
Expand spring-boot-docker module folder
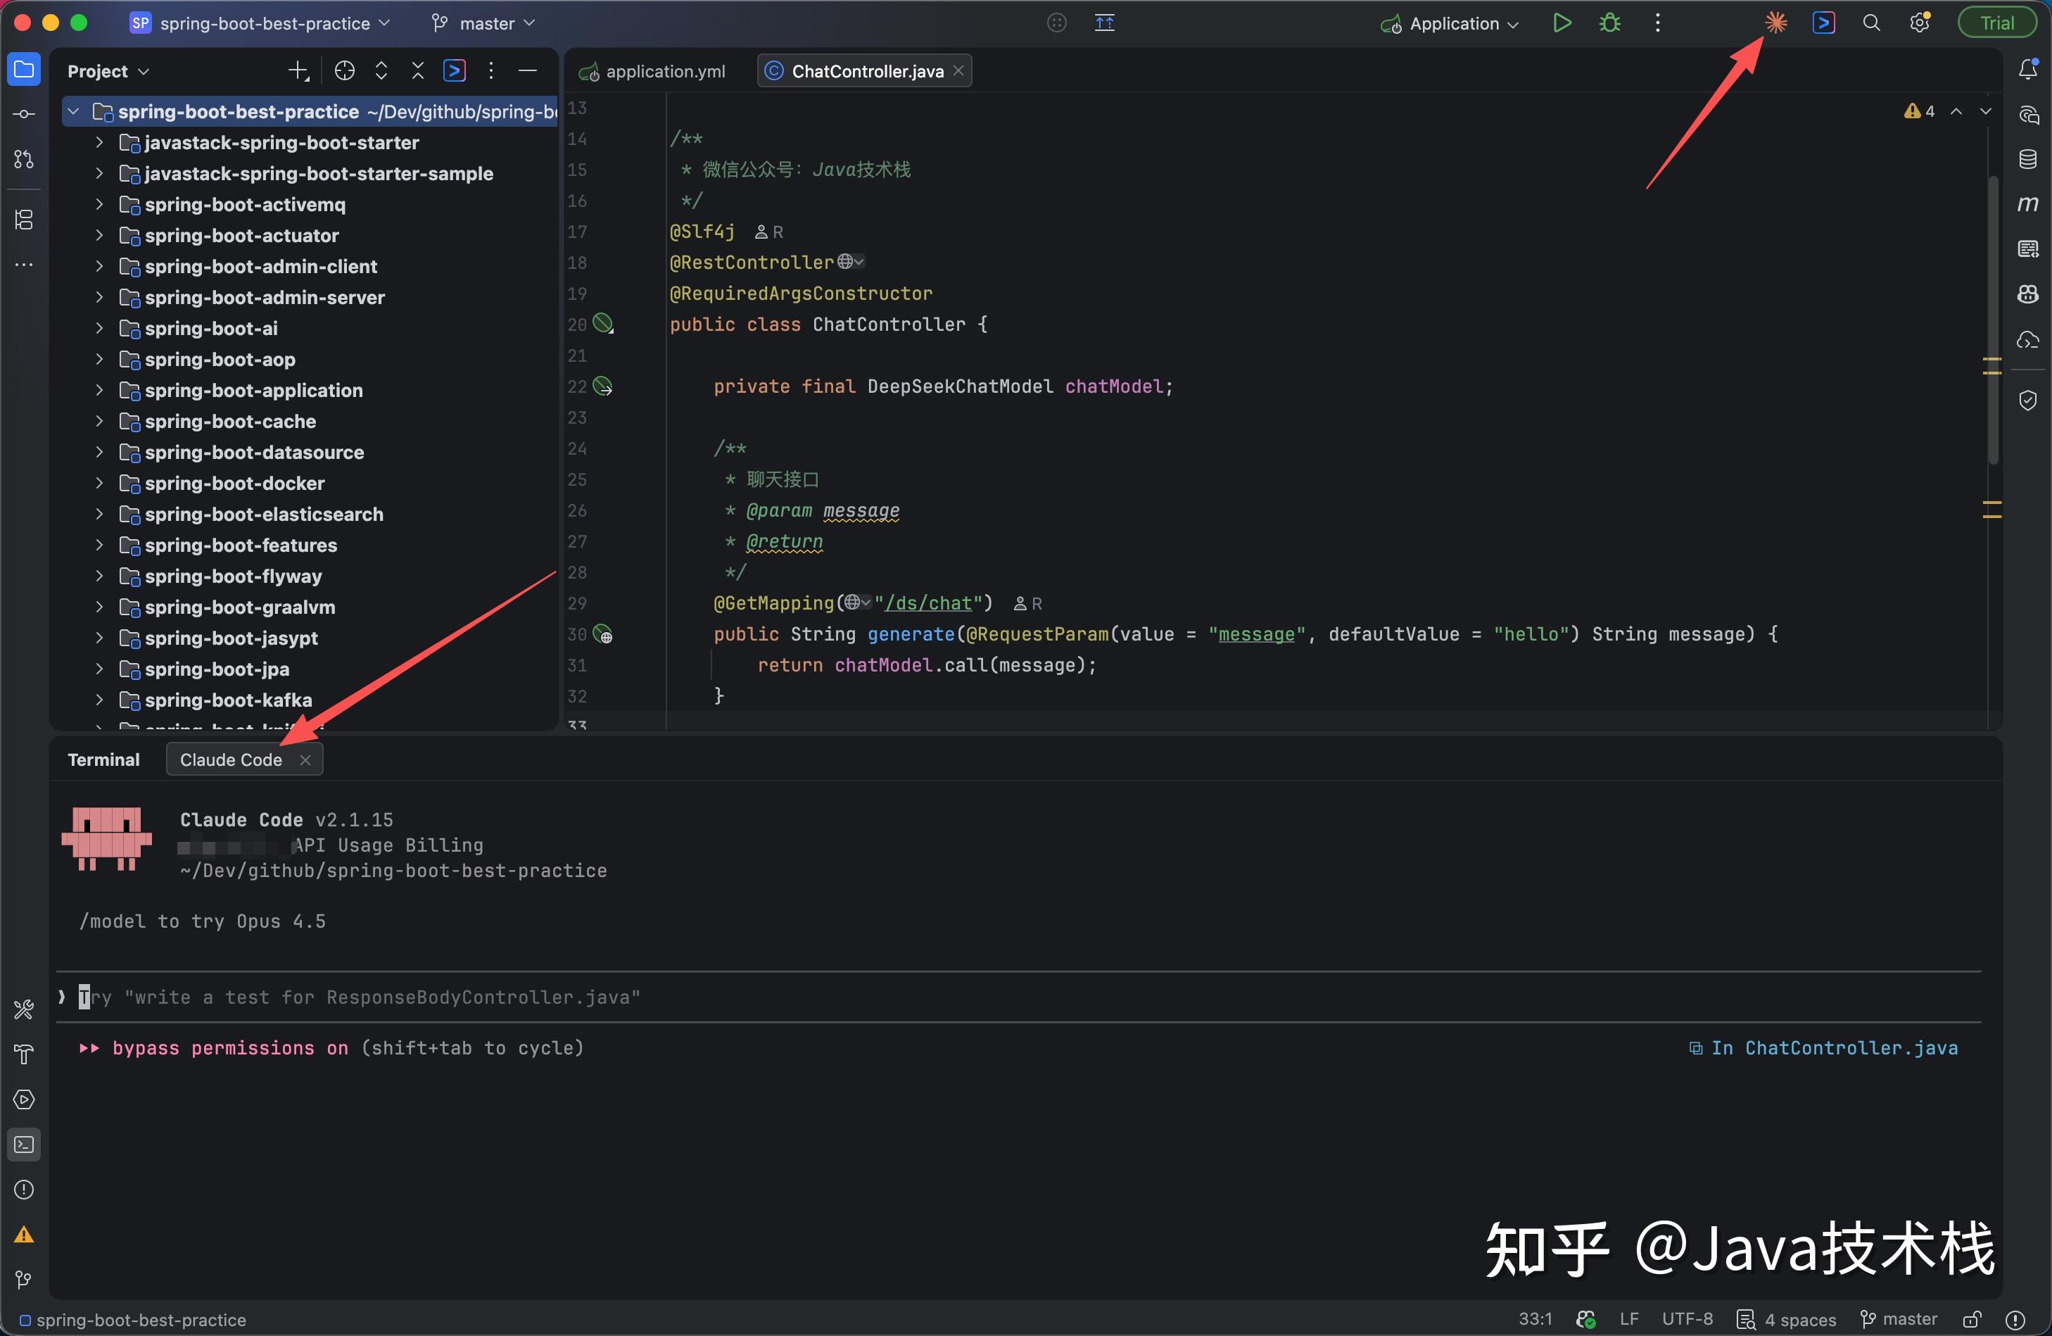(x=99, y=483)
